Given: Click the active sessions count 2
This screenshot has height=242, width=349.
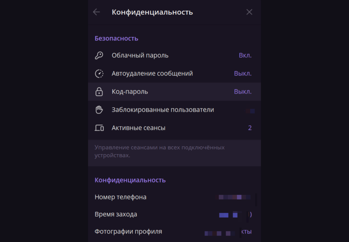Looking at the screenshot, I should [250, 128].
